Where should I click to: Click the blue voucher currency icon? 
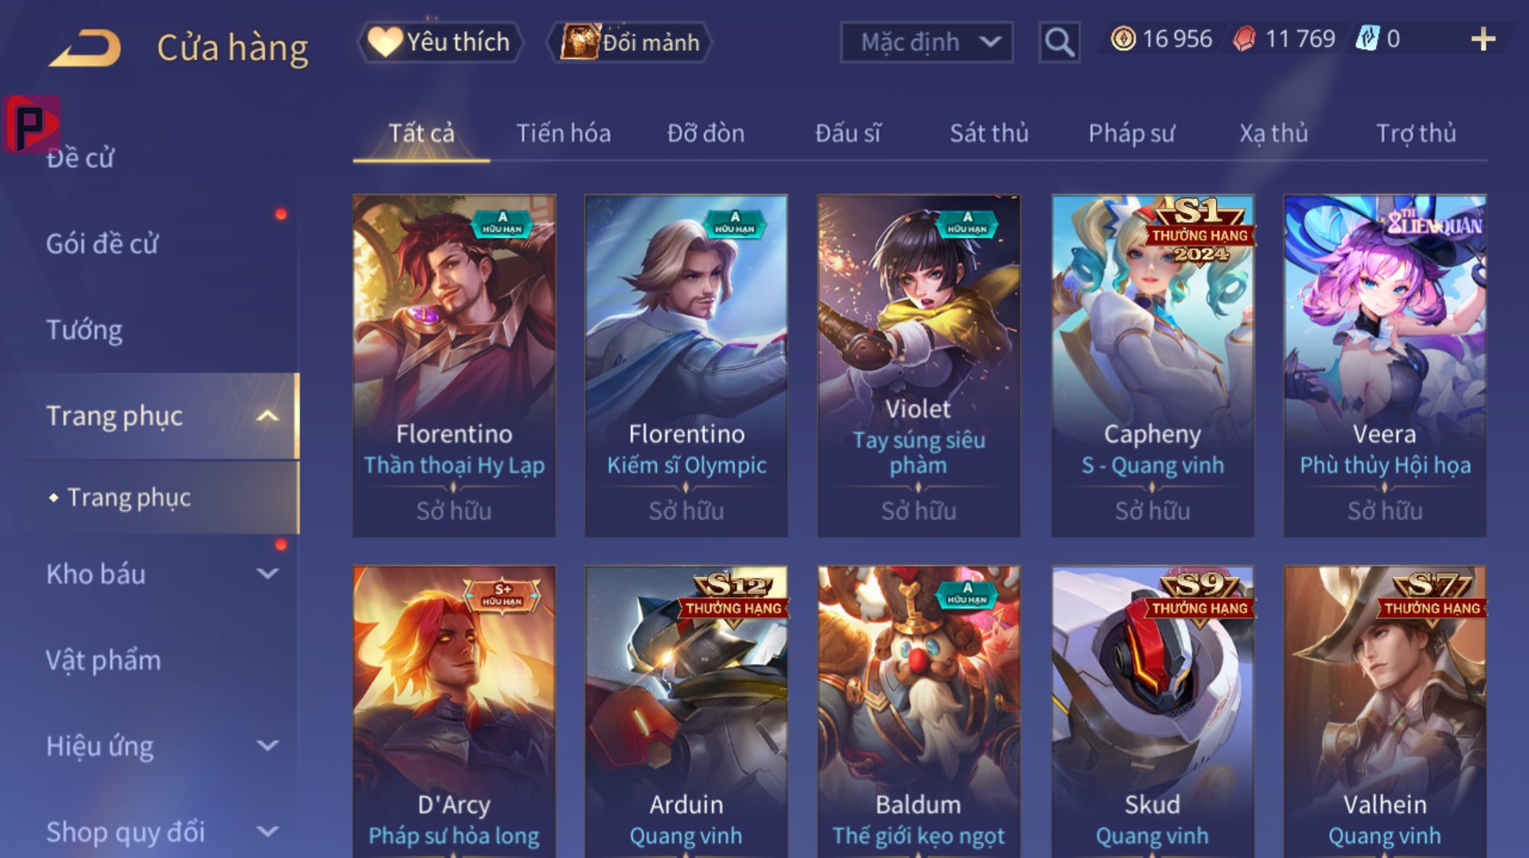coord(1367,39)
